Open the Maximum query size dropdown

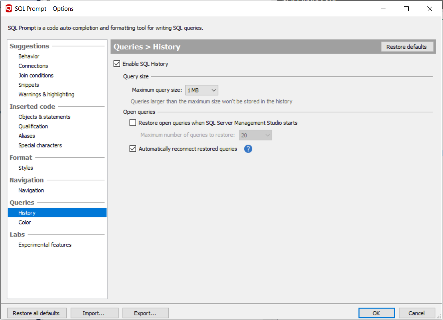(x=202, y=90)
